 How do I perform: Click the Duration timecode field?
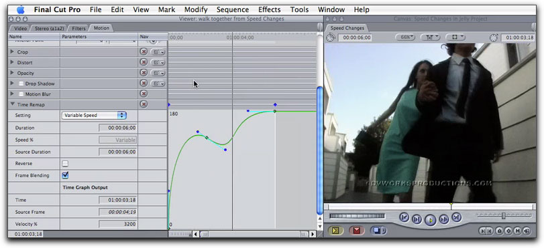[117, 128]
